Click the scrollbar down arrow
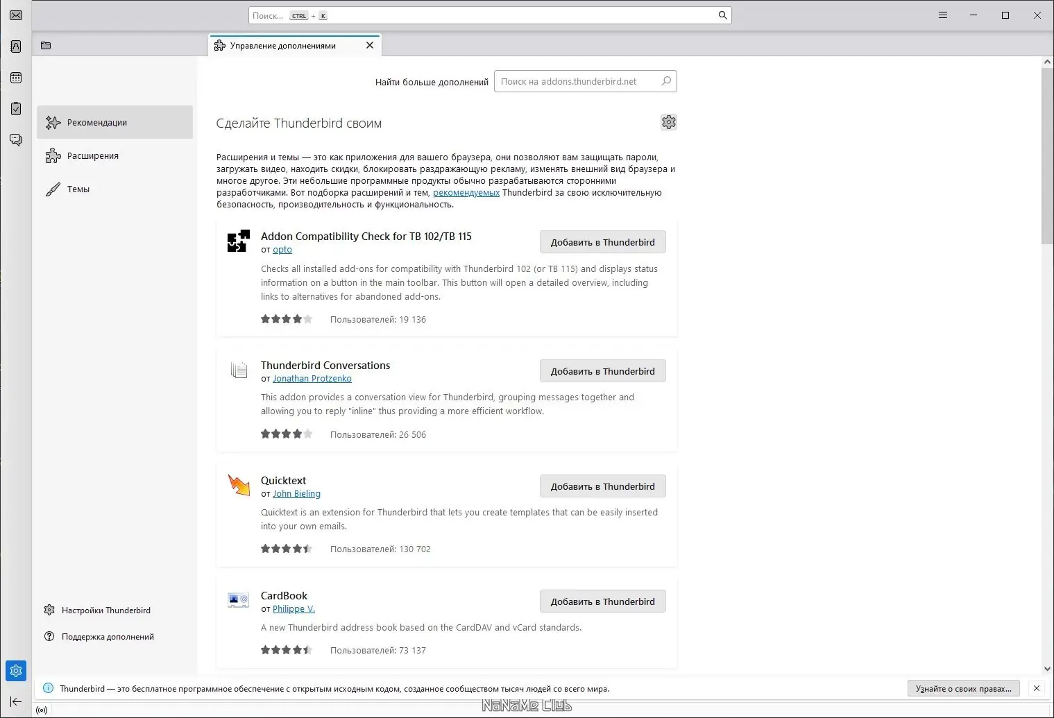The image size is (1054, 718). [x=1047, y=669]
